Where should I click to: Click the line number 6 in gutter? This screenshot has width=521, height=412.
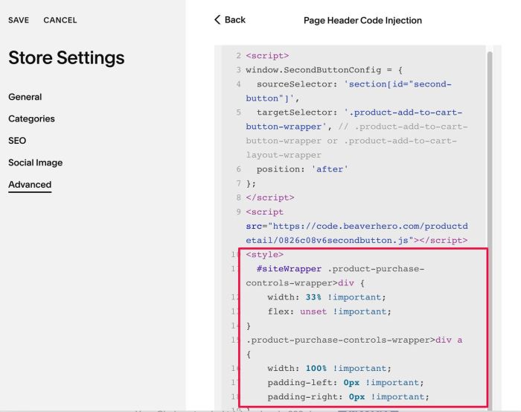(x=238, y=169)
